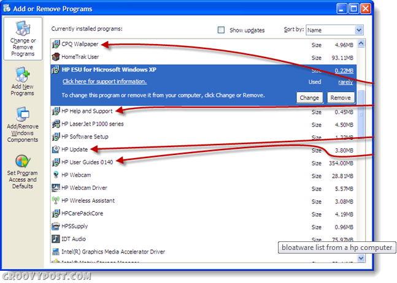The height and width of the screenshot is (283, 397).
Task: Click the HP ESU for Microsoft Windows XP title
Action: point(109,70)
